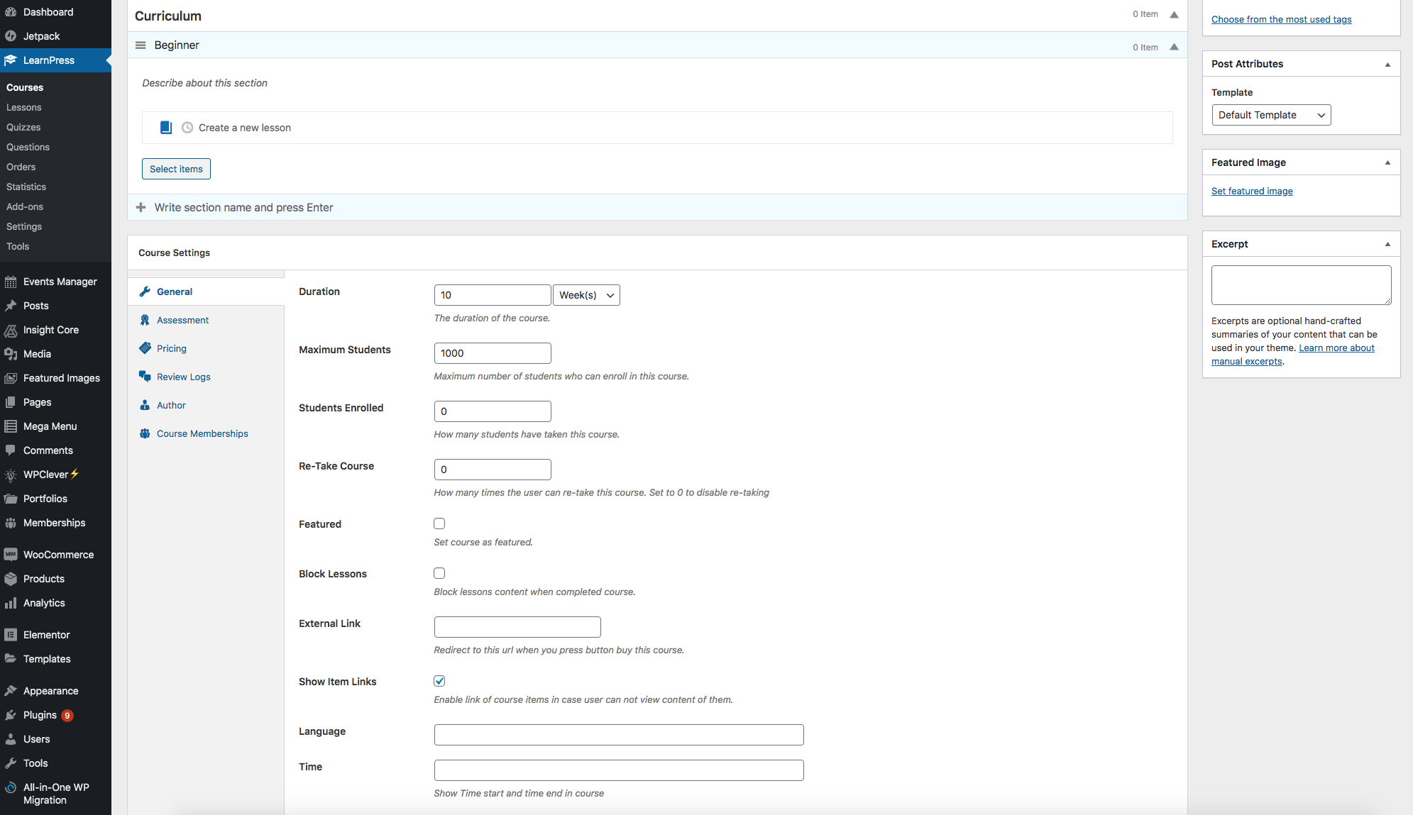Click the Create a new lesson field
The image size is (1413, 815).
pos(657,128)
